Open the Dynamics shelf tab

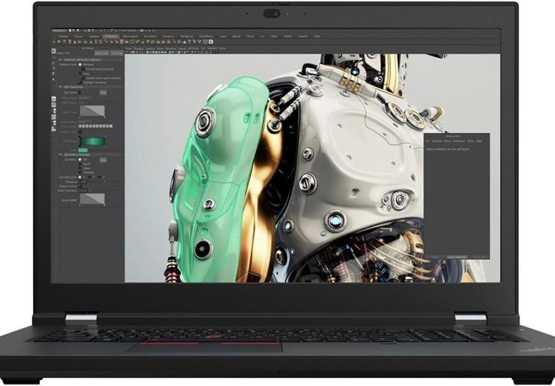168,37
